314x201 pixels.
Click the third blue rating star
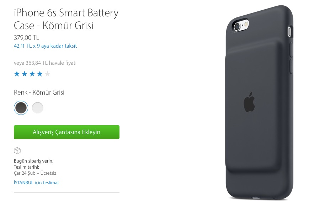point(32,74)
